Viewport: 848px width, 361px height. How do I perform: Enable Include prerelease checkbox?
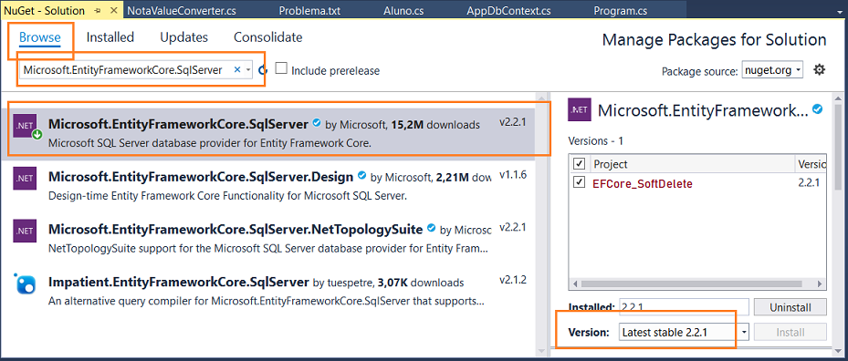(x=280, y=68)
